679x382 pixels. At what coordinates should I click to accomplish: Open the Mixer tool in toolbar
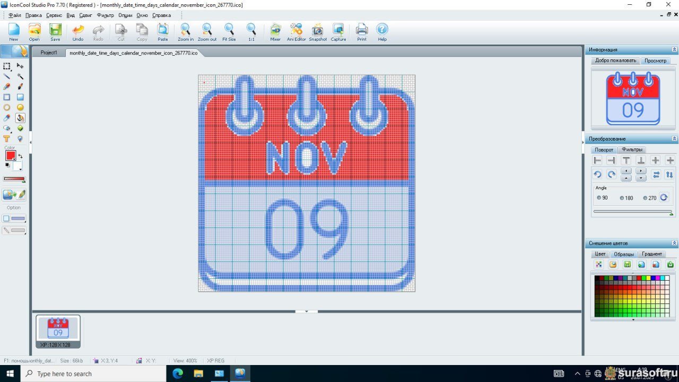click(275, 32)
